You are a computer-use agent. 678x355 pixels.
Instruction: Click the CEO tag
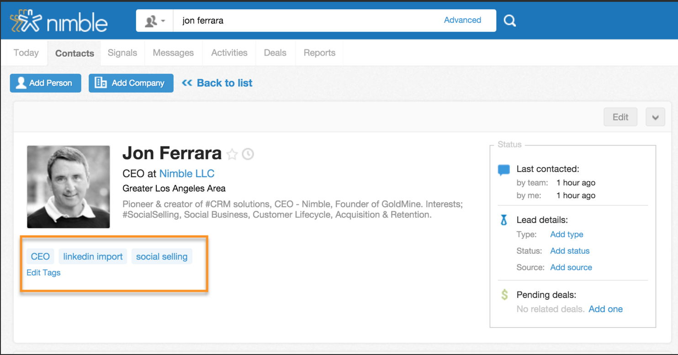pos(40,256)
